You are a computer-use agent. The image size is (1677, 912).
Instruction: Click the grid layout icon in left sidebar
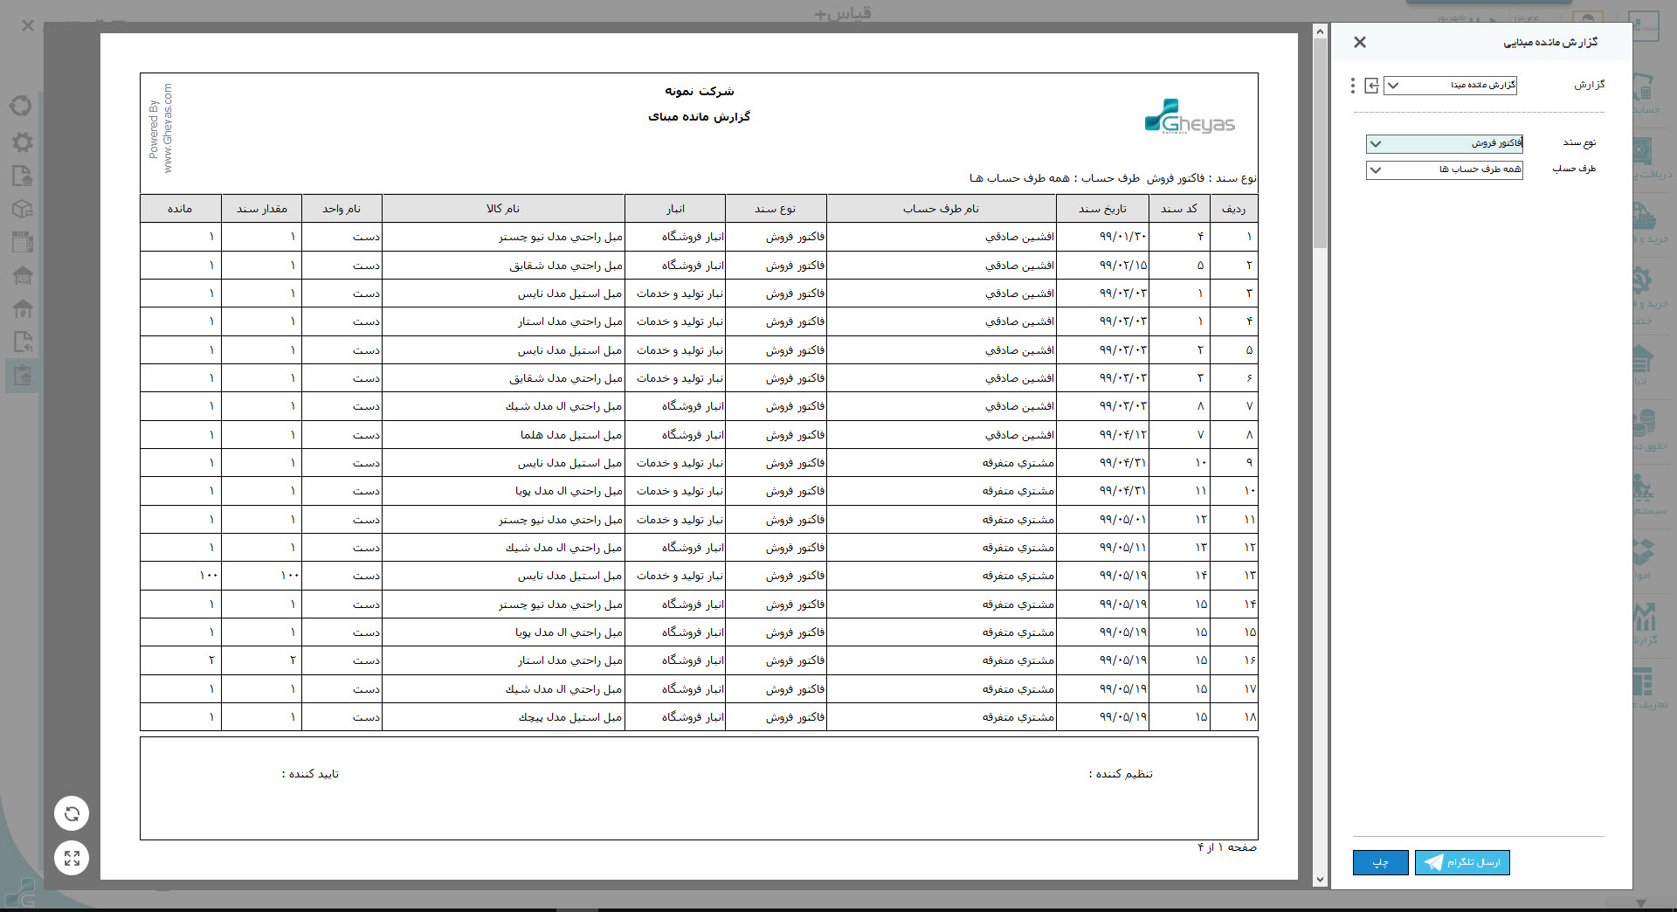click(x=23, y=242)
